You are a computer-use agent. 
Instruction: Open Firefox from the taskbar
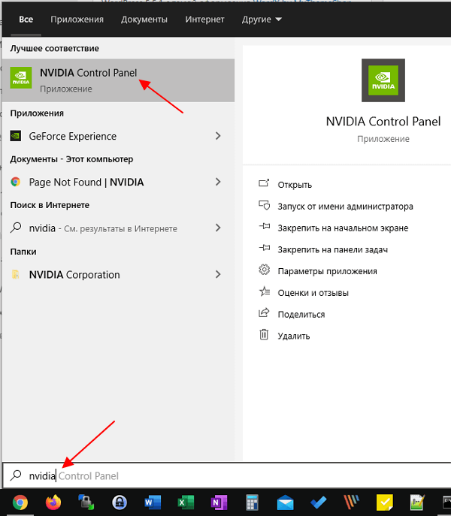point(53,502)
